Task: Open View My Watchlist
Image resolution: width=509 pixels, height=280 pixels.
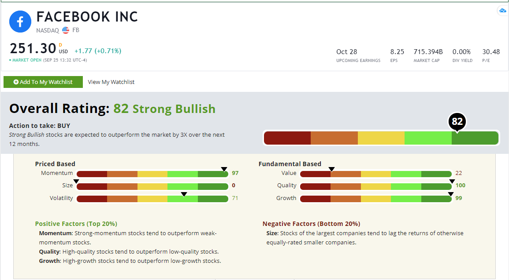Action: (x=111, y=82)
